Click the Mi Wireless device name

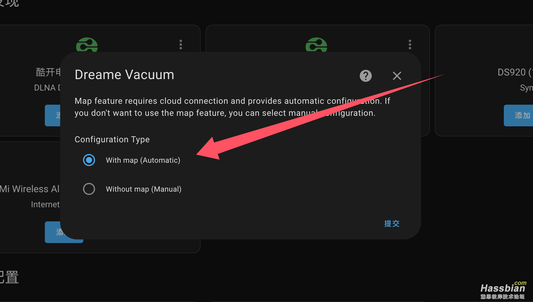[x=30, y=189]
